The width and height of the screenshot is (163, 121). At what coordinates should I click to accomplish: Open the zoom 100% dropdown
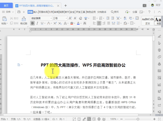tap(114, 119)
